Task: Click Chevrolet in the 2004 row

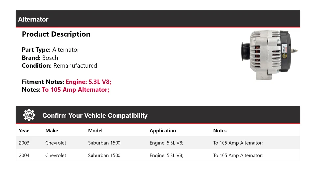Action: click(56, 155)
